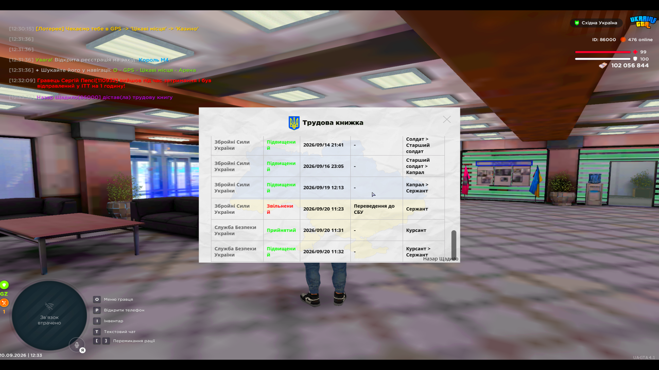Click the Ukrainian trident emblem in the header
Image resolution: width=659 pixels, height=370 pixels.
click(x=294, y=123)
